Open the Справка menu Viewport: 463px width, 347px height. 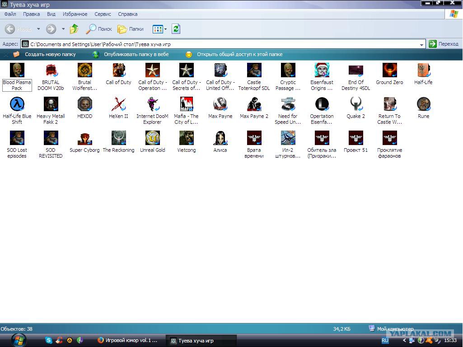tap(127, 14)
